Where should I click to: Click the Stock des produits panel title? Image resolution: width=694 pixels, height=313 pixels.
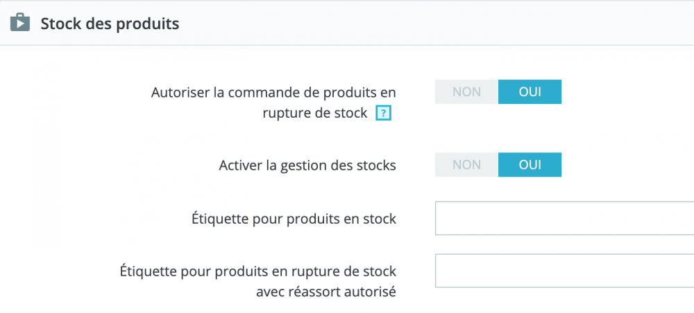tap(110, 24)
